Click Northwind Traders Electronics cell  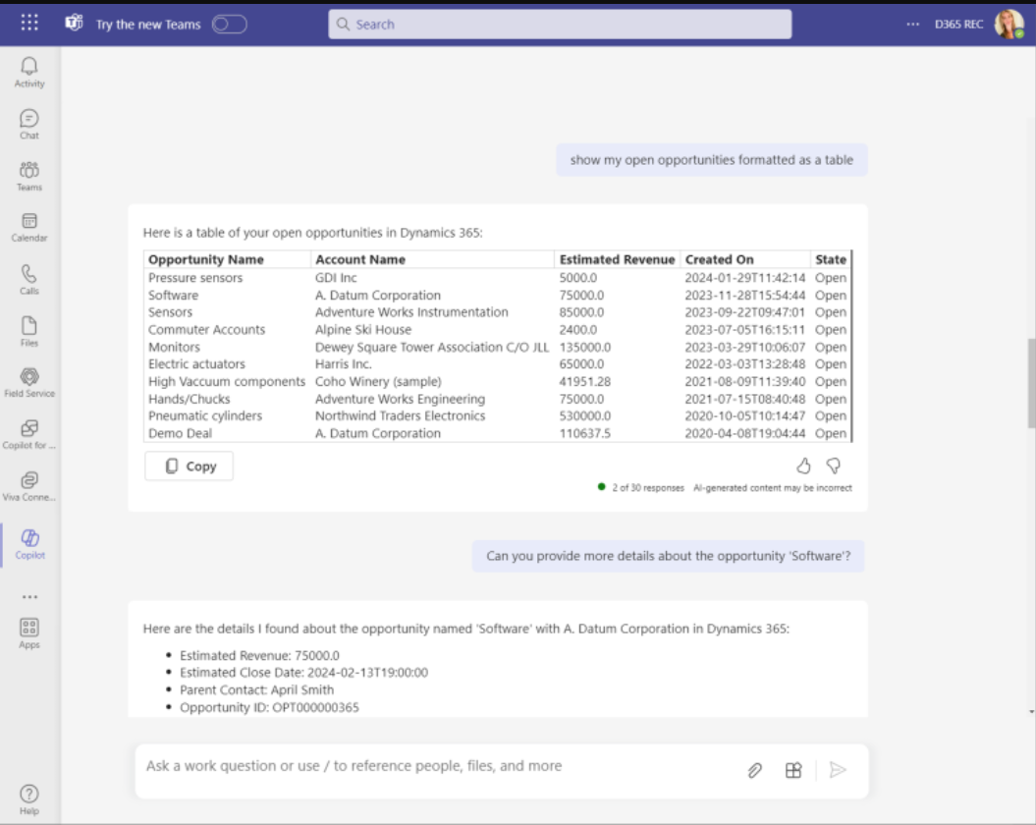pos(400,415)
